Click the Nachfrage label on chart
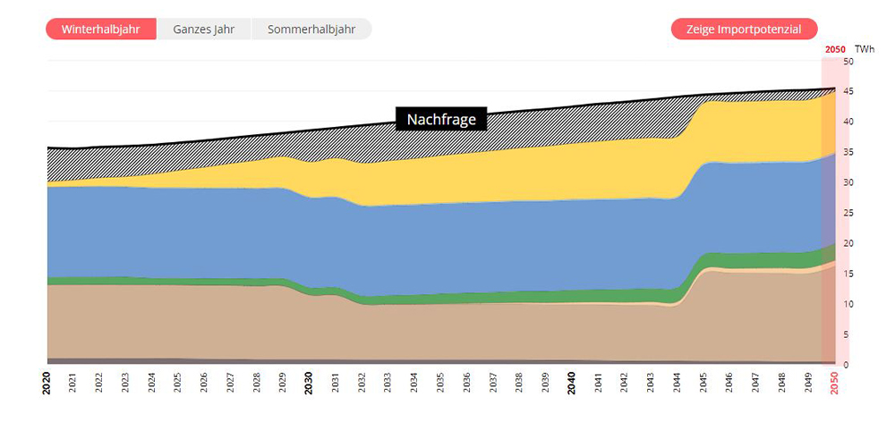The width and height of the screenshot is (895, 447). (x=441, y=119)
